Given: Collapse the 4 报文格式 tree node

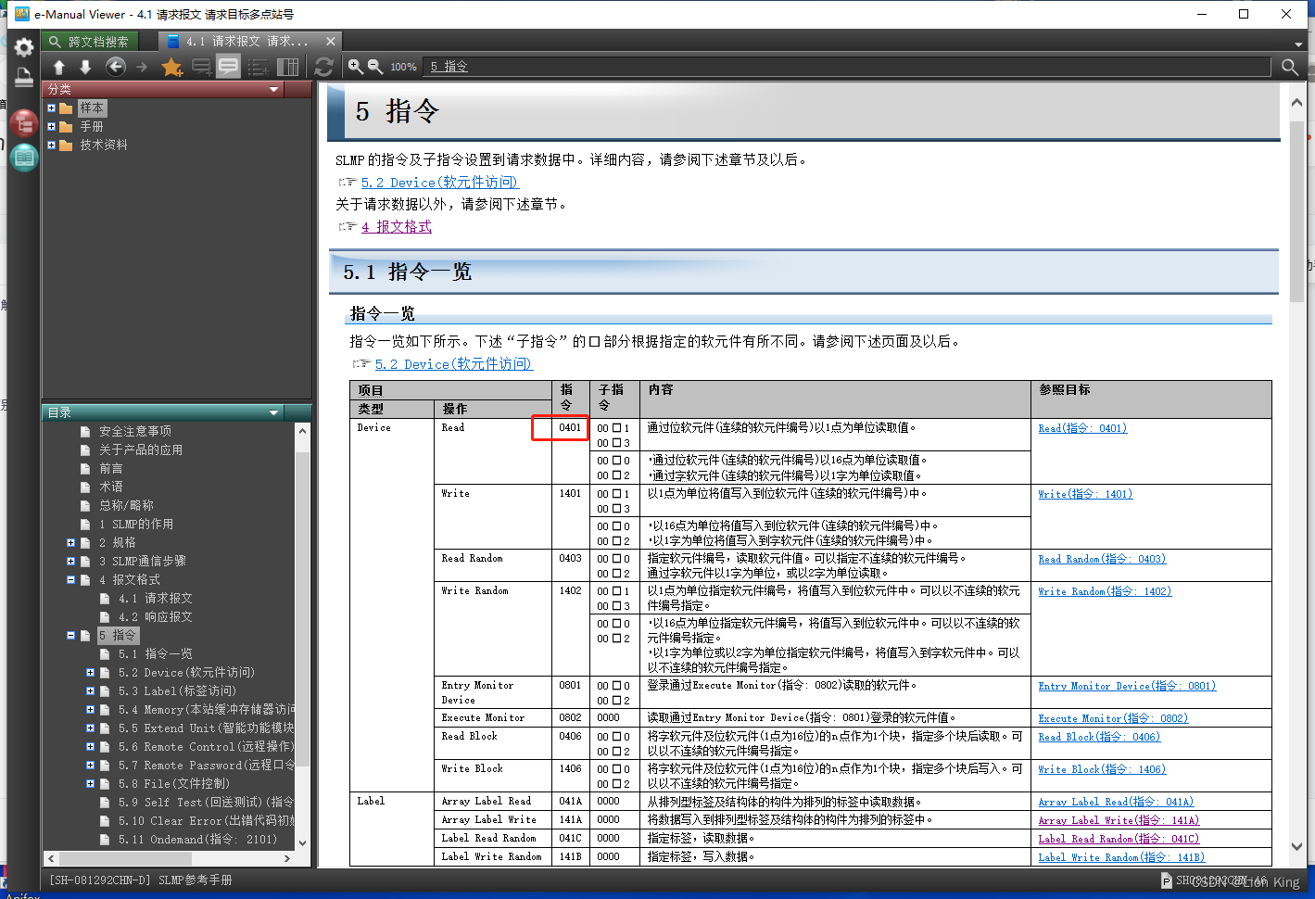Looking at the screenshot, I should [x=70, y=579].
